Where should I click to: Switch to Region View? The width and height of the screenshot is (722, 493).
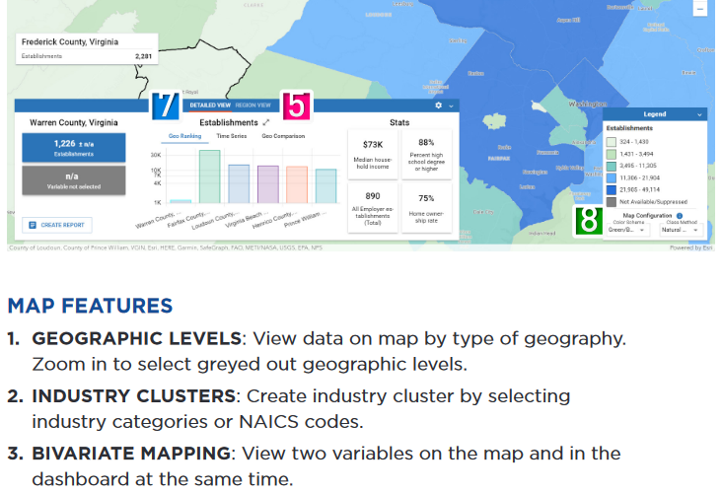click(253, 105)
